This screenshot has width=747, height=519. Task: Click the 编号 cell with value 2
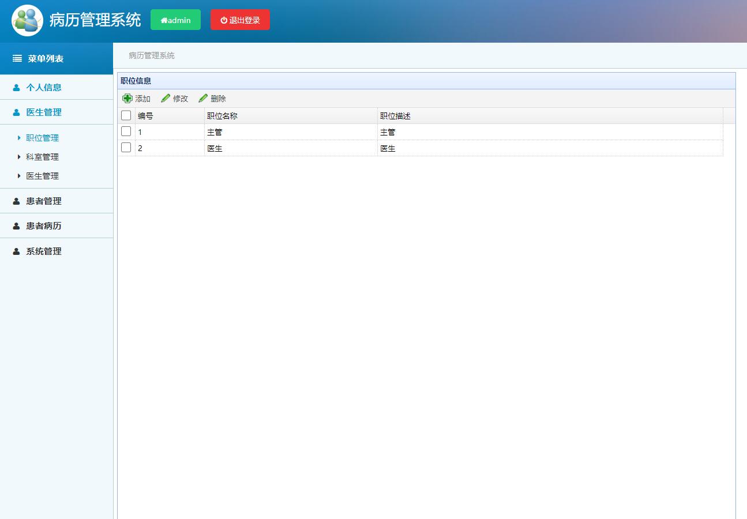(x=170, y=148)
